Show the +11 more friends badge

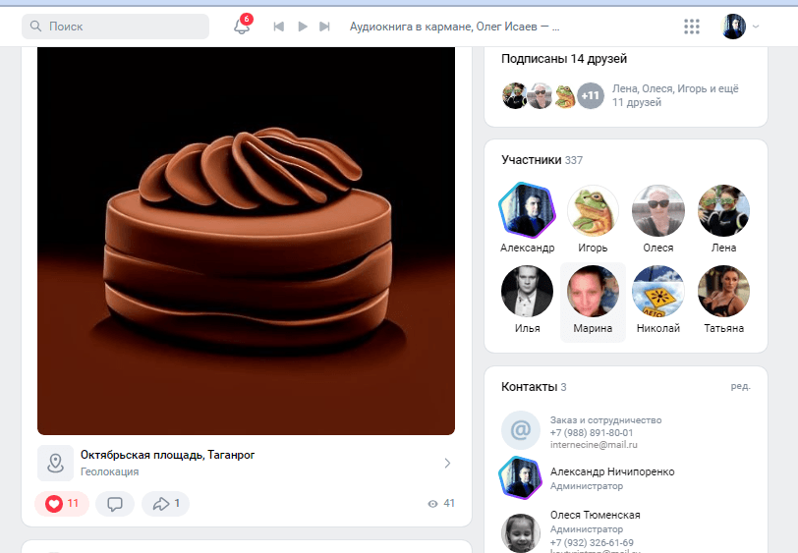(x=591, y=95)
